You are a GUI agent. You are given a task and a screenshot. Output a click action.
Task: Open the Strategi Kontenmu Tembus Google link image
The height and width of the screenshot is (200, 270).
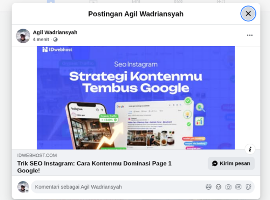(136, 98)
